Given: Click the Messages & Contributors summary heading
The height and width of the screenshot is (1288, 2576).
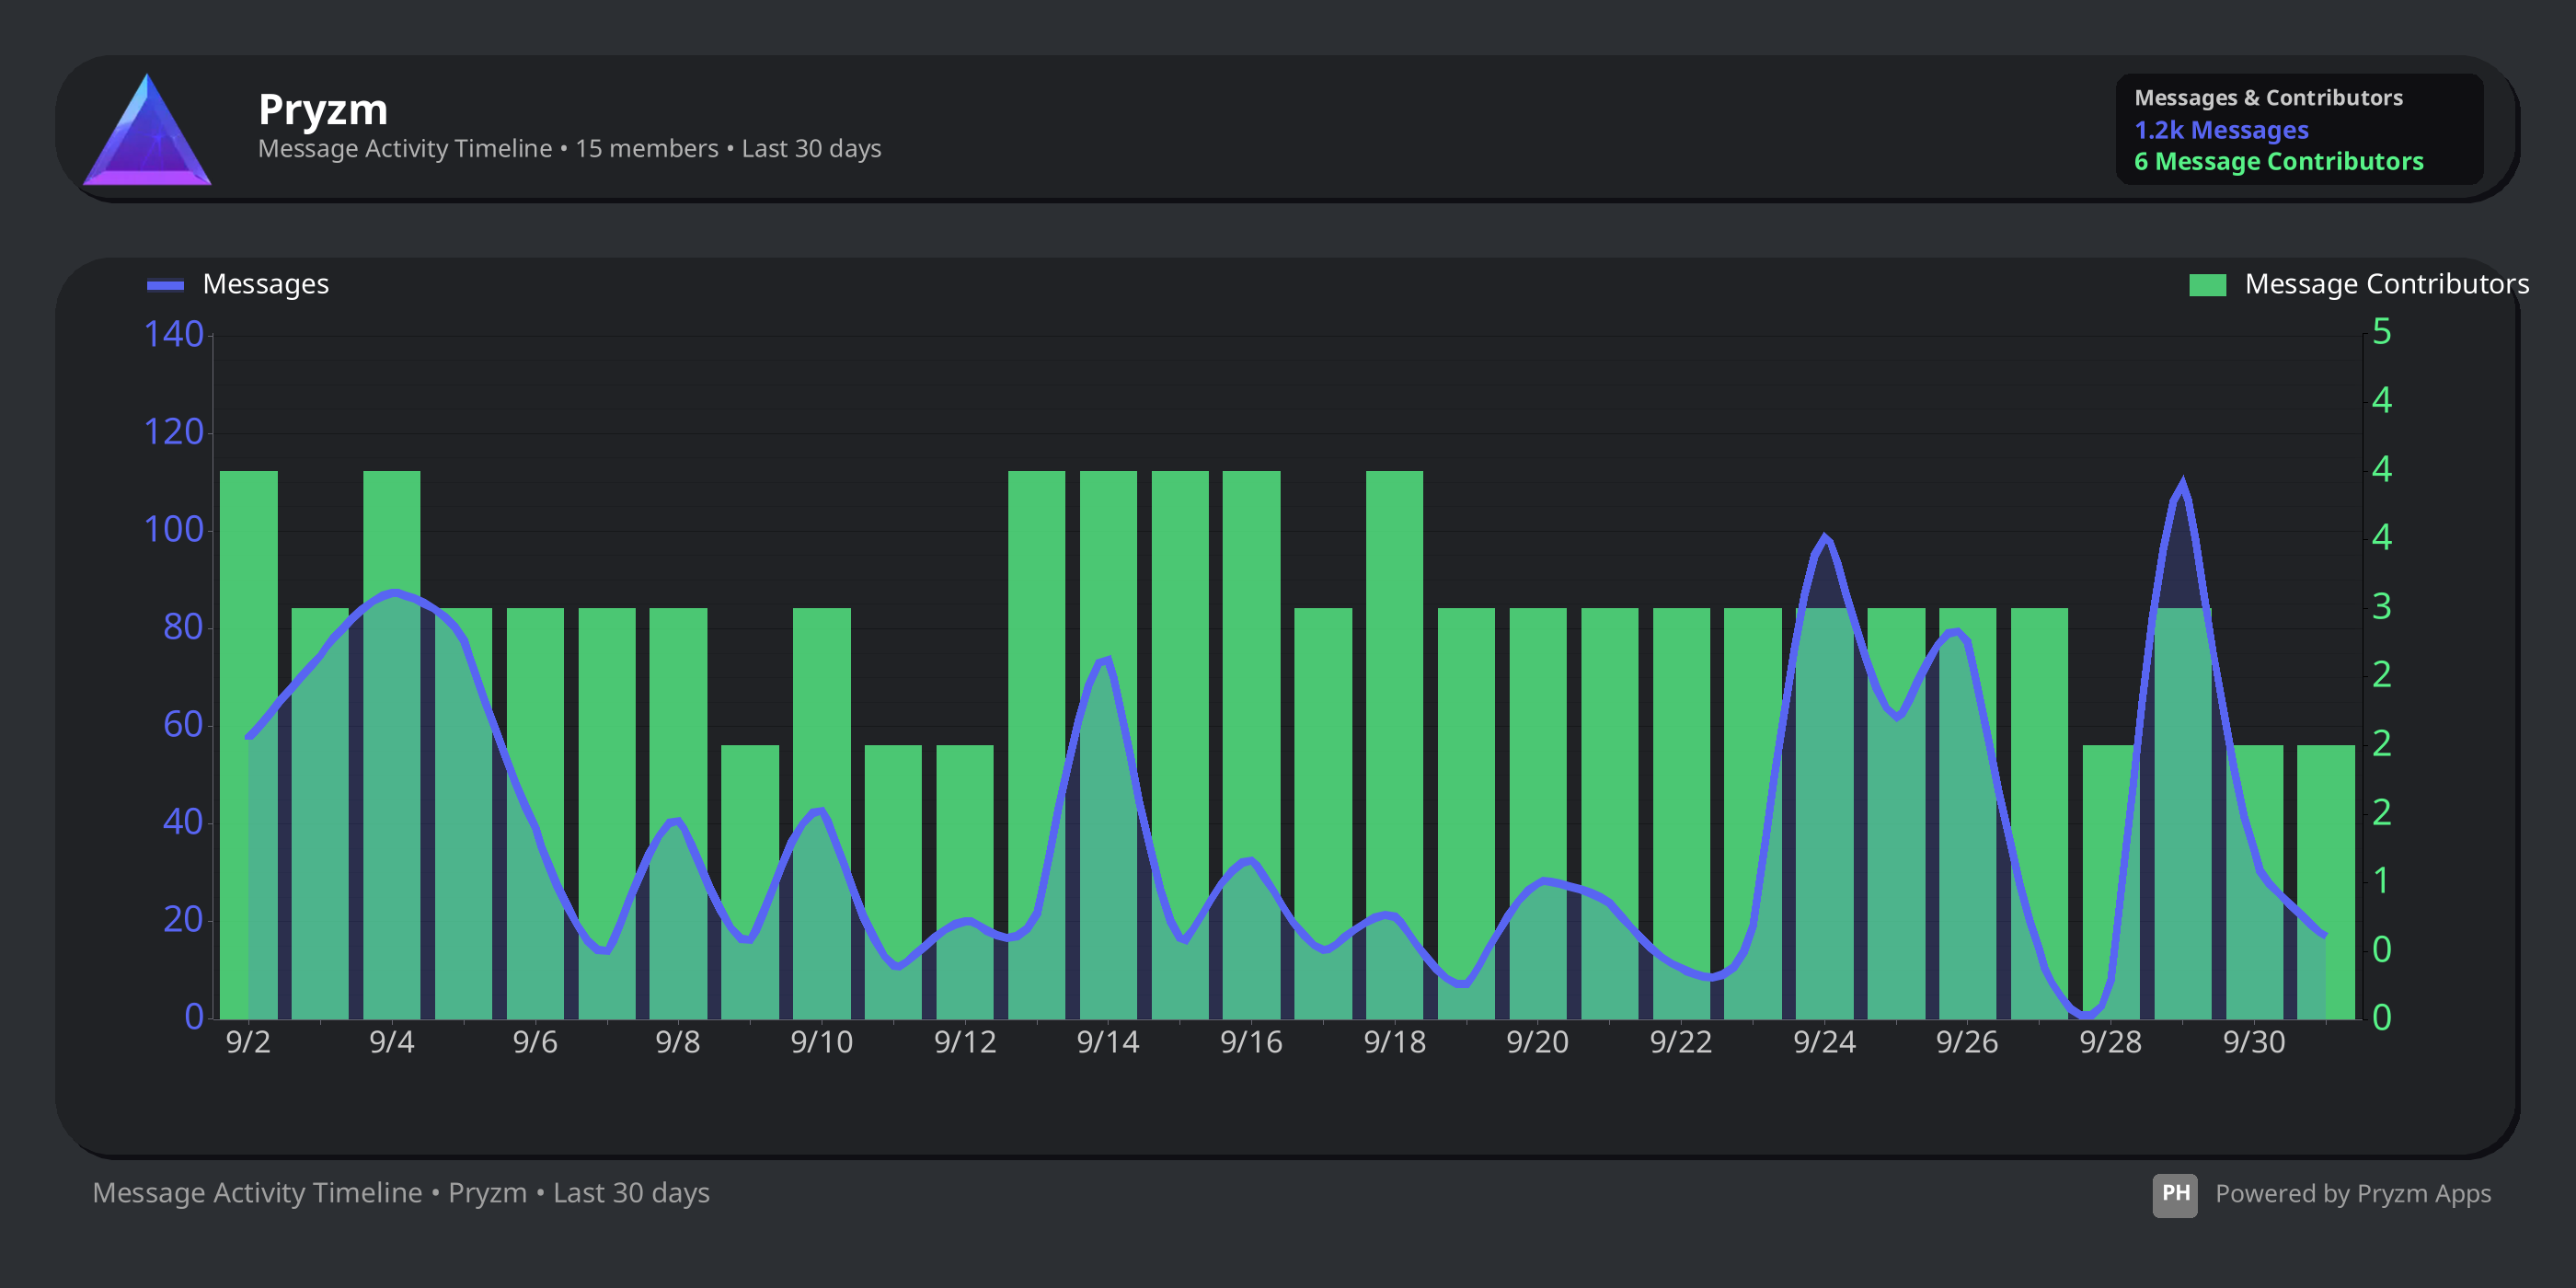Looking at the screenshot, I should click(2268, 98).
